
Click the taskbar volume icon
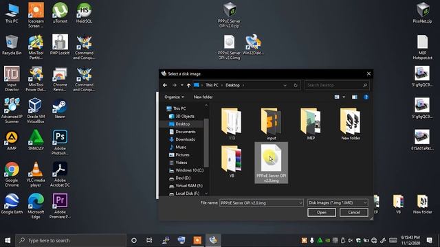[350, 240]
